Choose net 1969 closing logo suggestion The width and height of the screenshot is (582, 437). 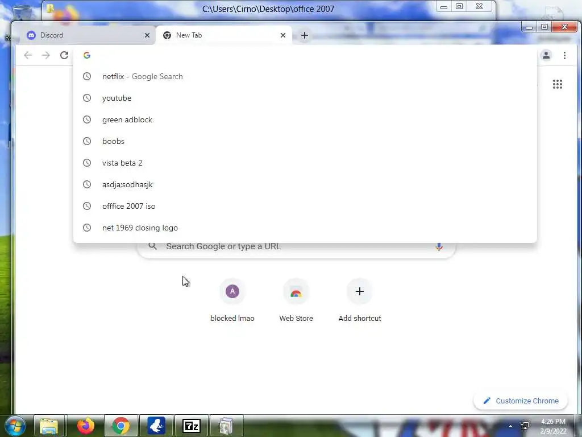305,228
